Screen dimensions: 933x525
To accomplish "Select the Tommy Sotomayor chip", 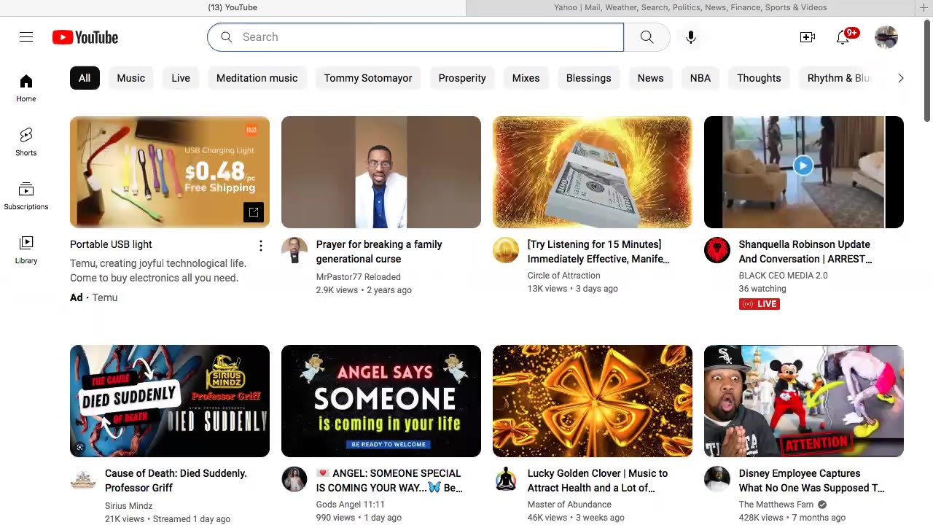I will coord(368,78).
